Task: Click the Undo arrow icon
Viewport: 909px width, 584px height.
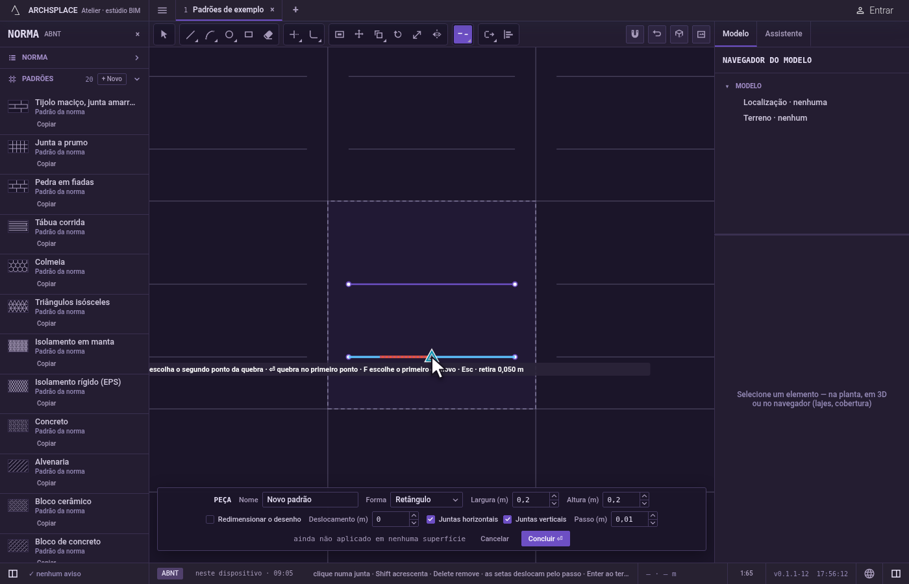Action: tap(657, 34)
